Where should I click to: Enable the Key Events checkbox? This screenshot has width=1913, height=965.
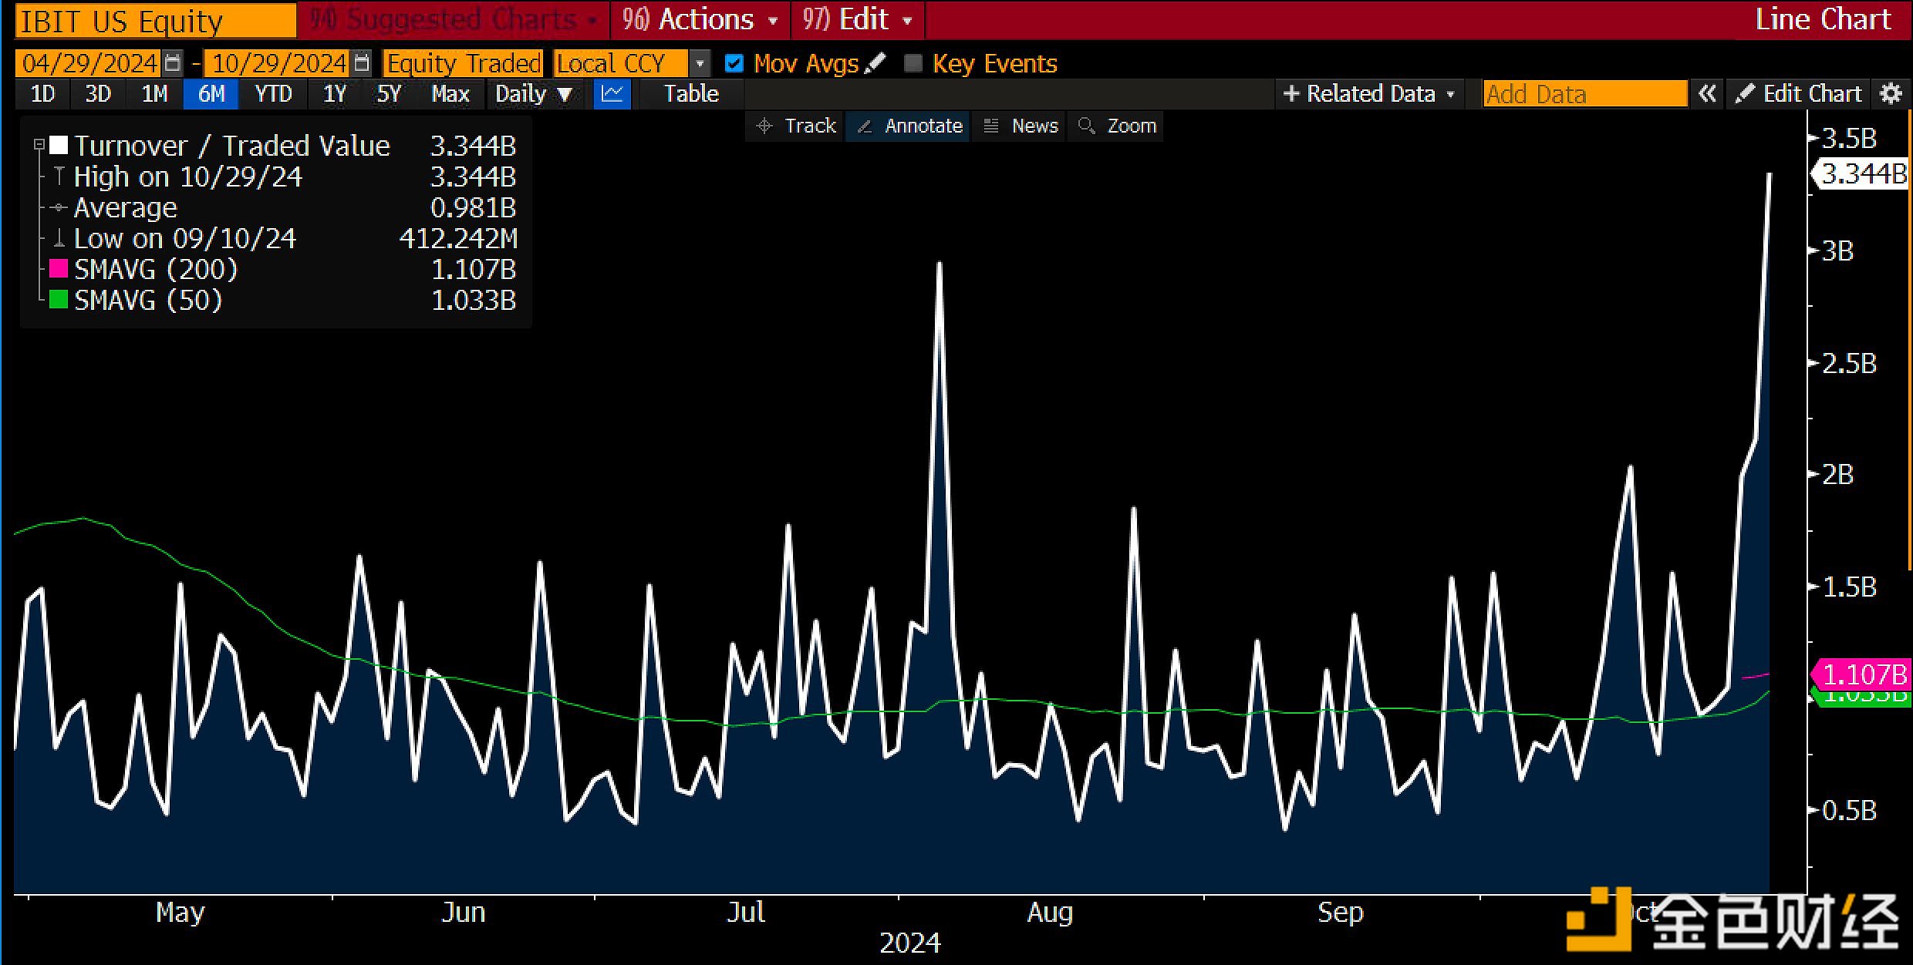tap(913, 63)
